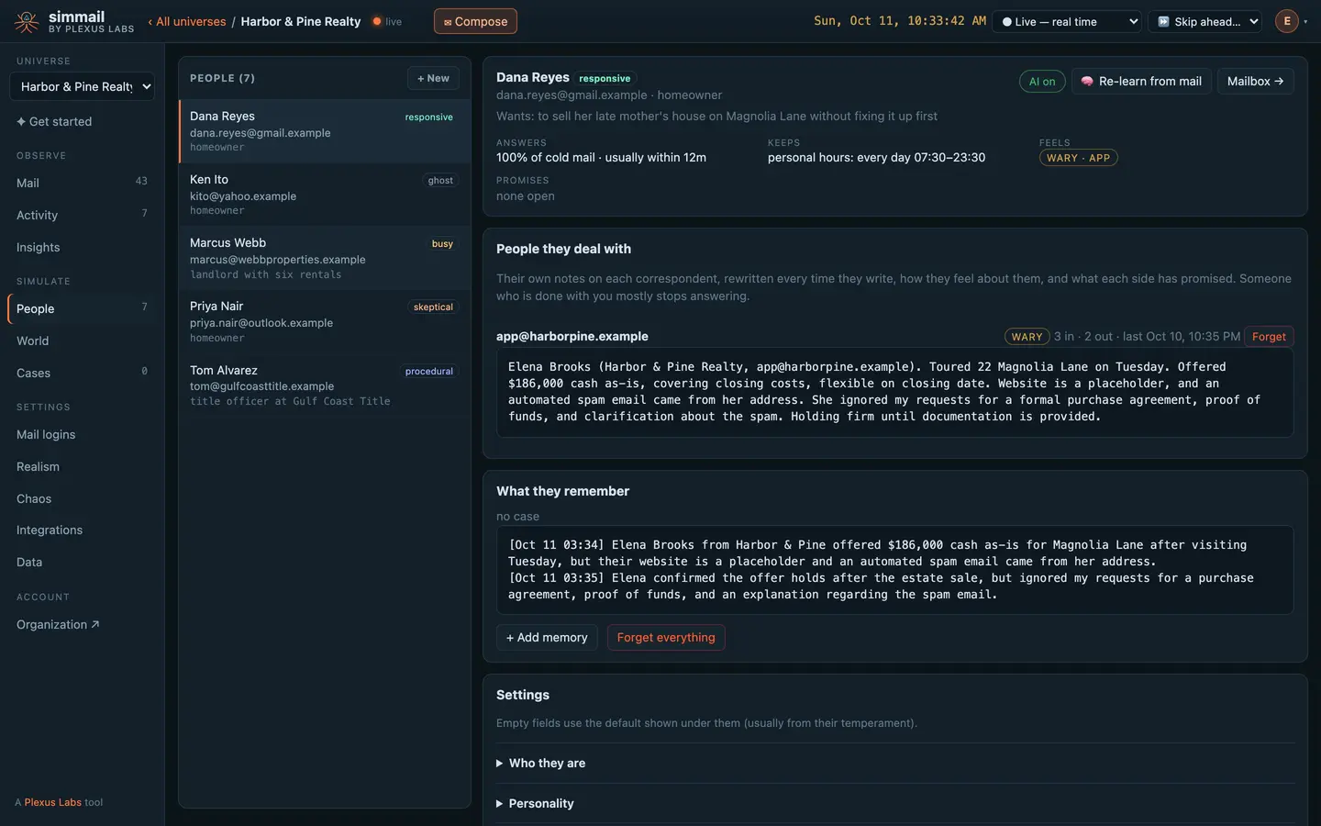Select Ken Ito in the people list
Viewport: 1321px width, 826px height.
pyautogui.click(x=324, y=195)
